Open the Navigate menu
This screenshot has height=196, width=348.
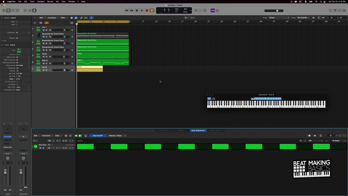click(41, 2)
